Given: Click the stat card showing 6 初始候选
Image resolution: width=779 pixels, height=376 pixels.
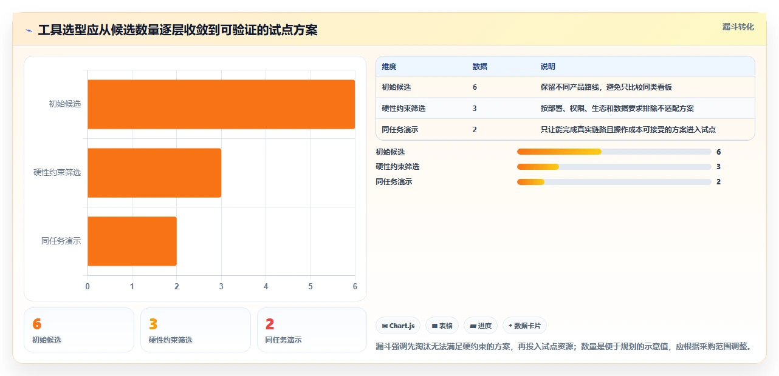Looking at the screenshot, I should 79,330.
